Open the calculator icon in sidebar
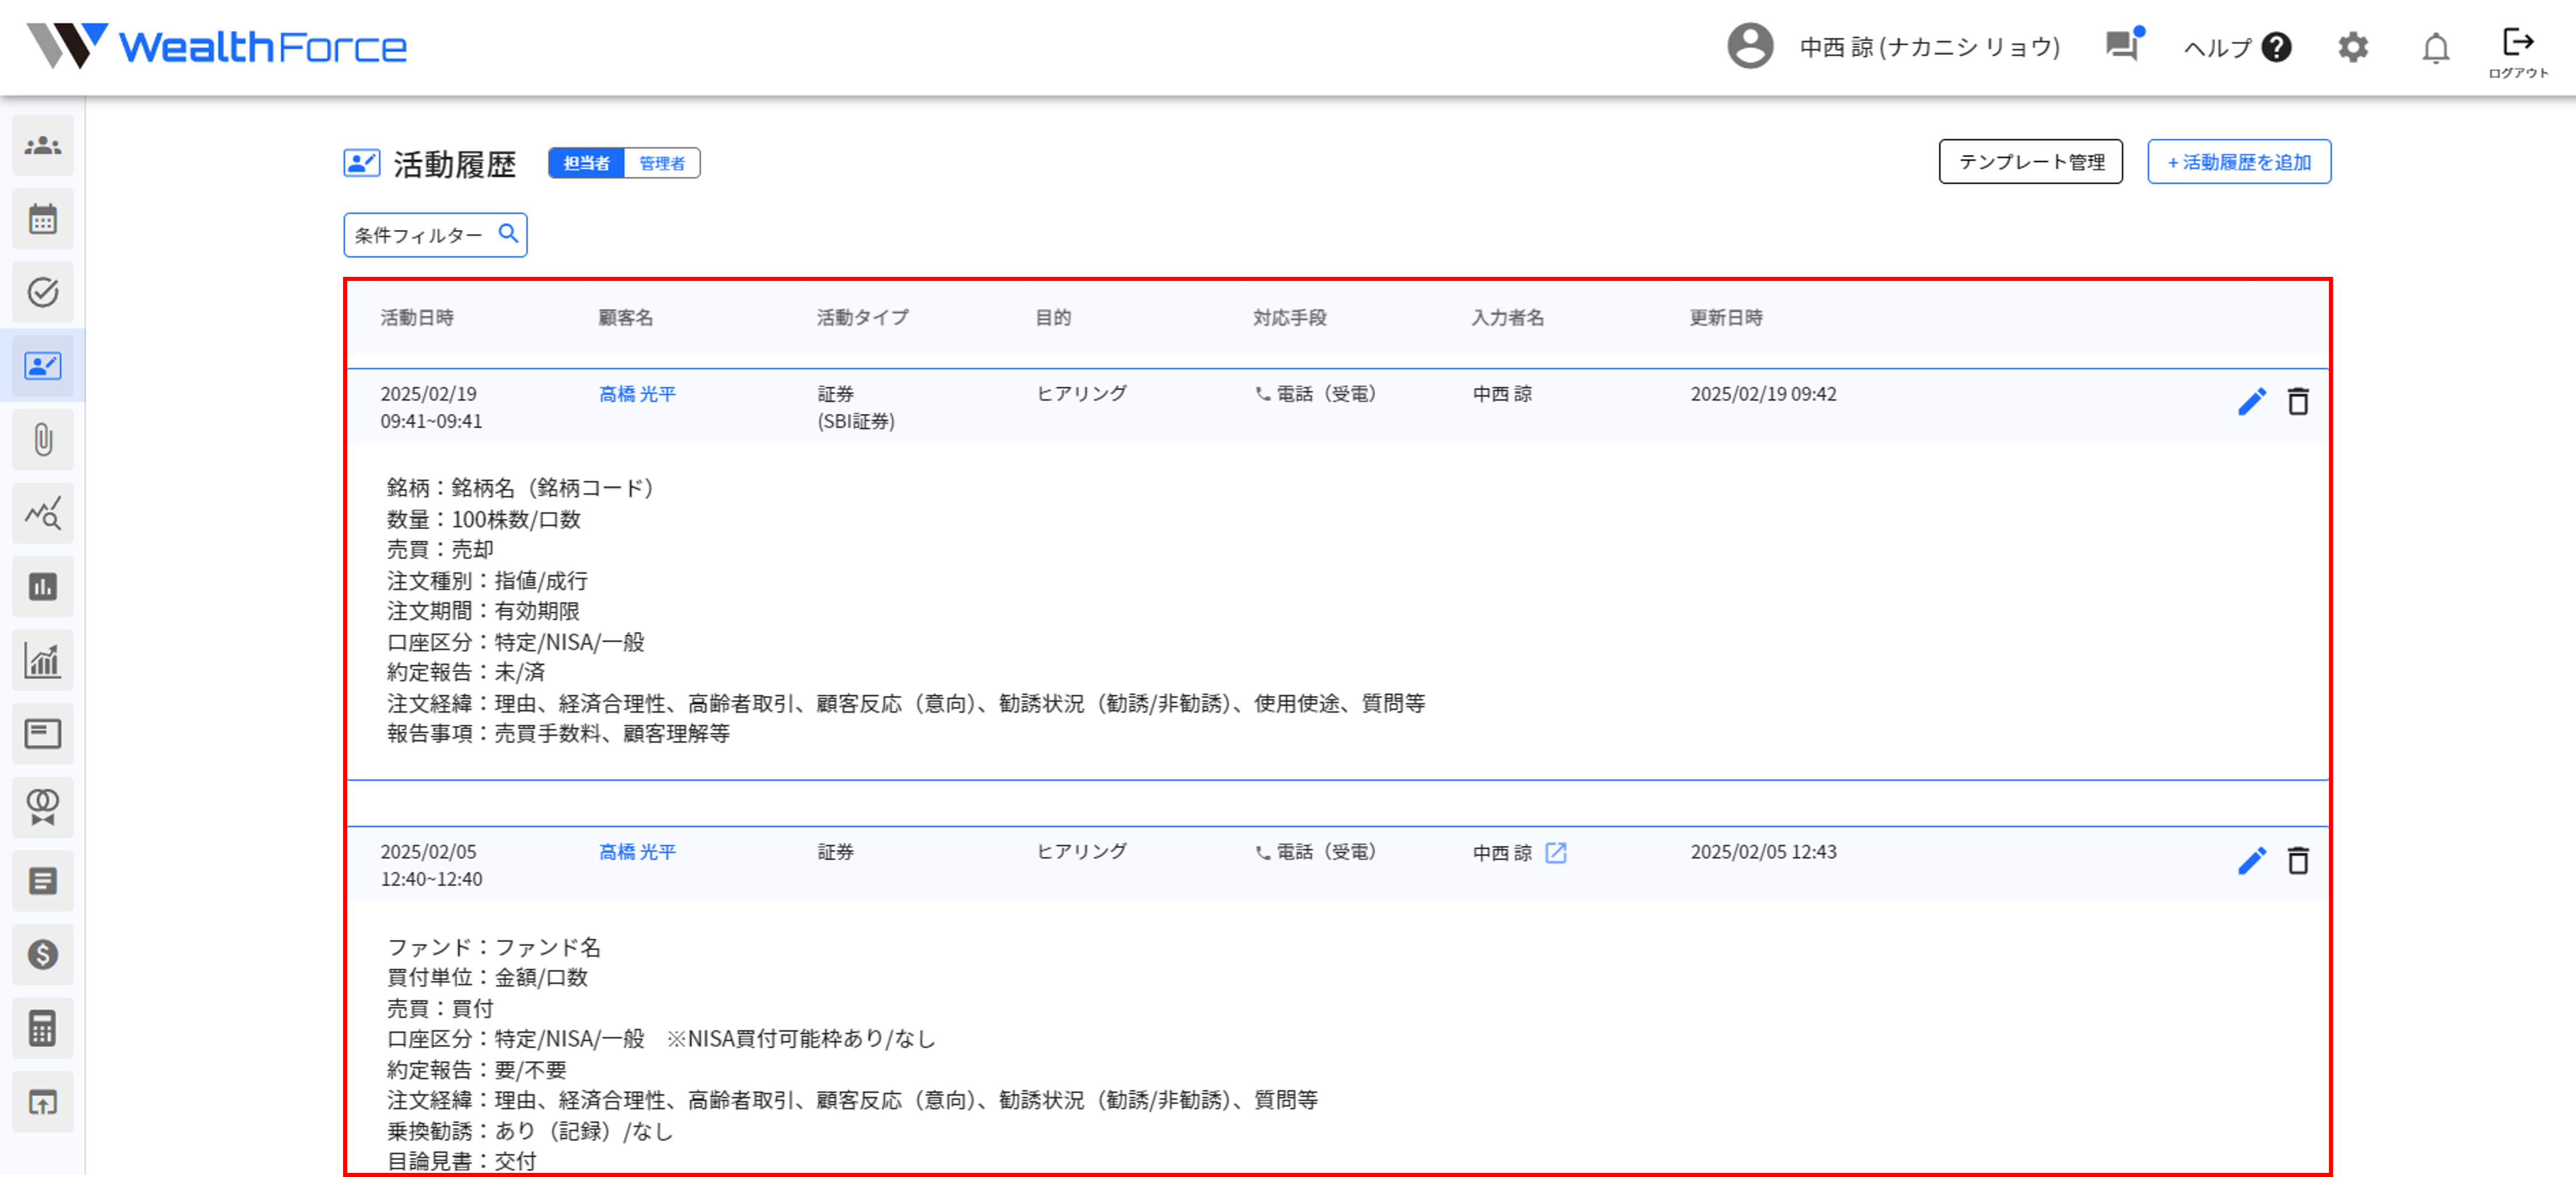 pyautogui.click(x=43, y=1028)
